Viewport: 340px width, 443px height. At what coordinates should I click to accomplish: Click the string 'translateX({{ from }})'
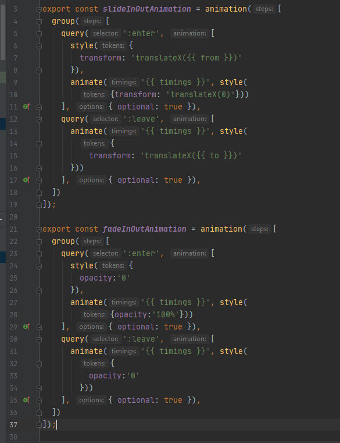tap(186, 58)
